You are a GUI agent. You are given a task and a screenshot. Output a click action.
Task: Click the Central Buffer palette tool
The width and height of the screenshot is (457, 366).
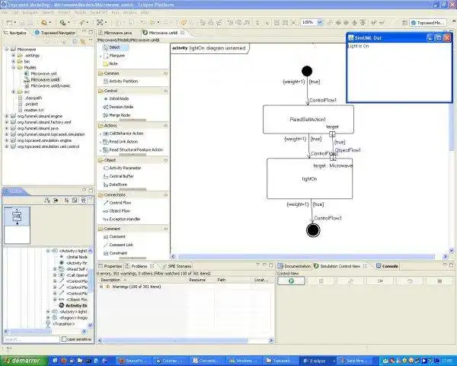click(x=121, y=176)
